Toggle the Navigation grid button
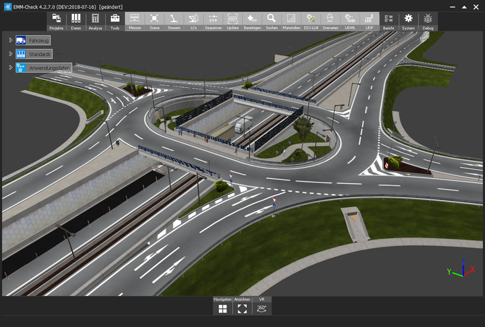Image resolution: width=485 pixels, height=327 pixels. tap(222, 308)
